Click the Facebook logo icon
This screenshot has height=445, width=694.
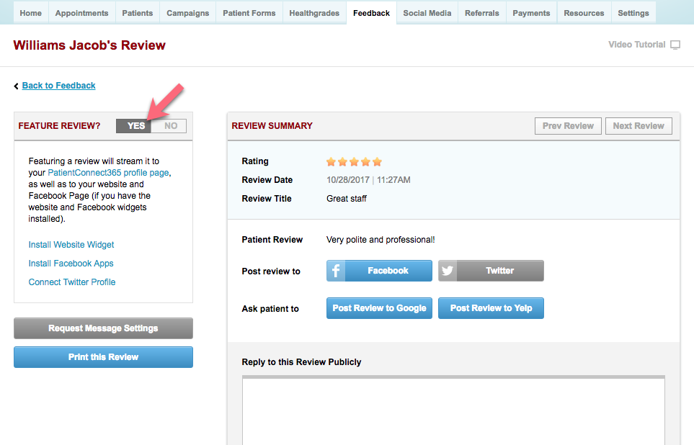coord(336,271)
